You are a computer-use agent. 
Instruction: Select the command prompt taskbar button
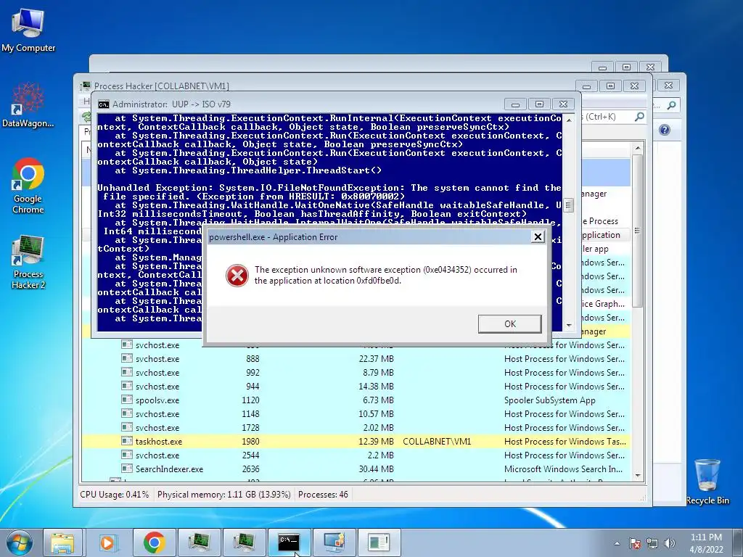point(289,542)
